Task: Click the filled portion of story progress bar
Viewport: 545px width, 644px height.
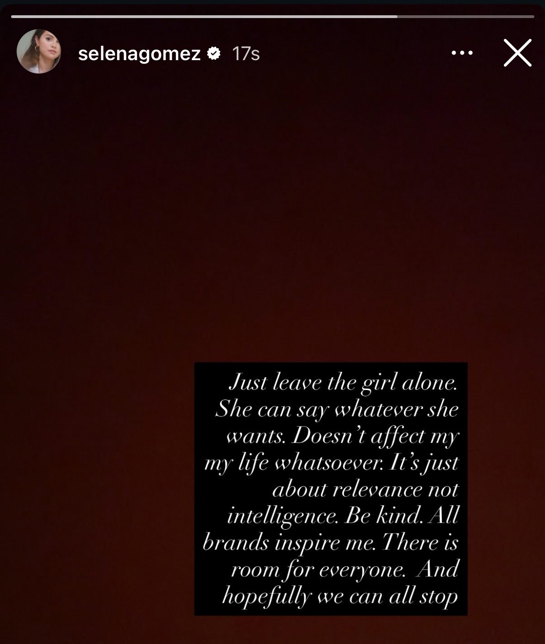Action: click(204, 16)
